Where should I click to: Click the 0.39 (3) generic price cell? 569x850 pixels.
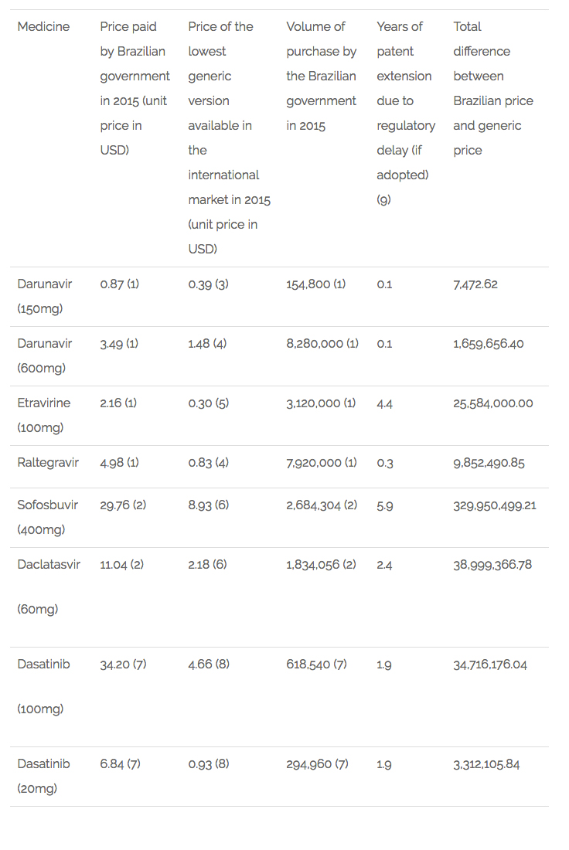tap(208, 284)
